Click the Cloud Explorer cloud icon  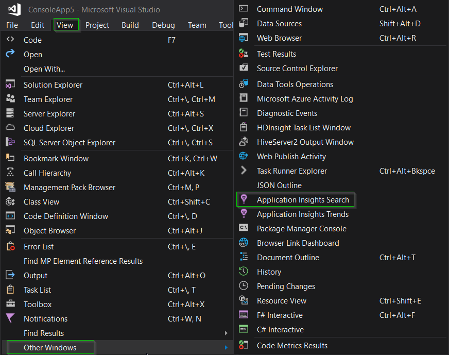point(10,127)
